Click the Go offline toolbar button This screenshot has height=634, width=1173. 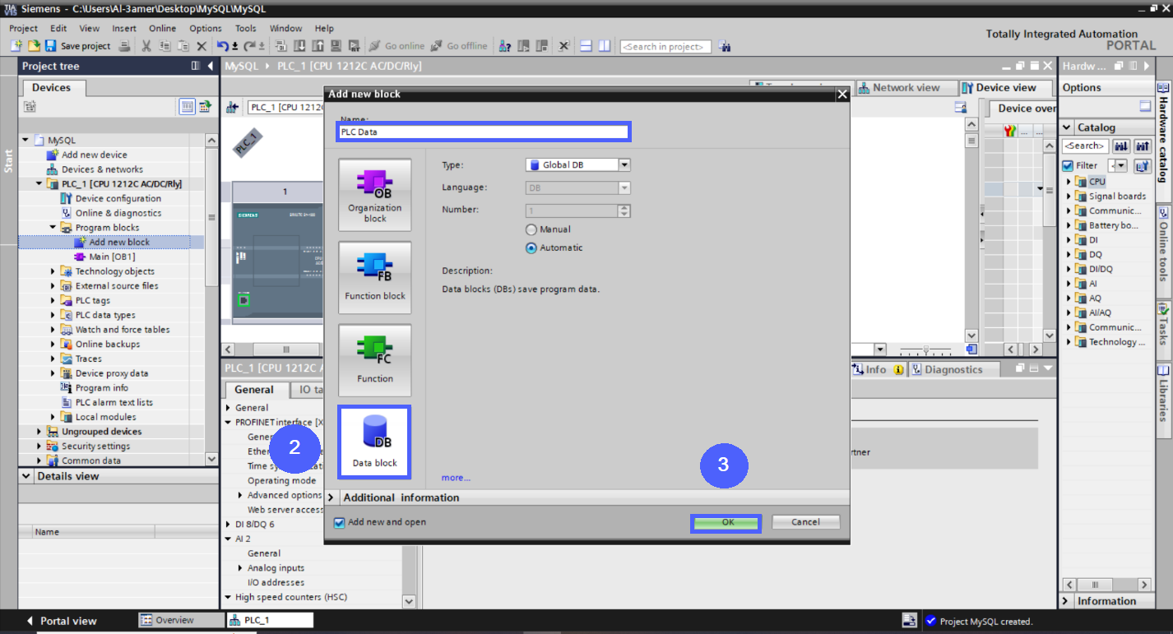coord(460,46)
